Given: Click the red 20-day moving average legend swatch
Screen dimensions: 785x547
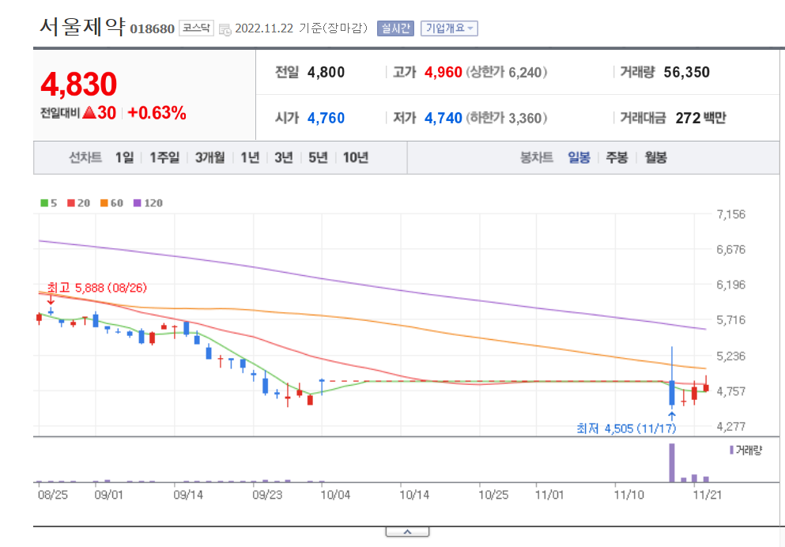Looking at the screenshot, I should [x=70, y=202].
